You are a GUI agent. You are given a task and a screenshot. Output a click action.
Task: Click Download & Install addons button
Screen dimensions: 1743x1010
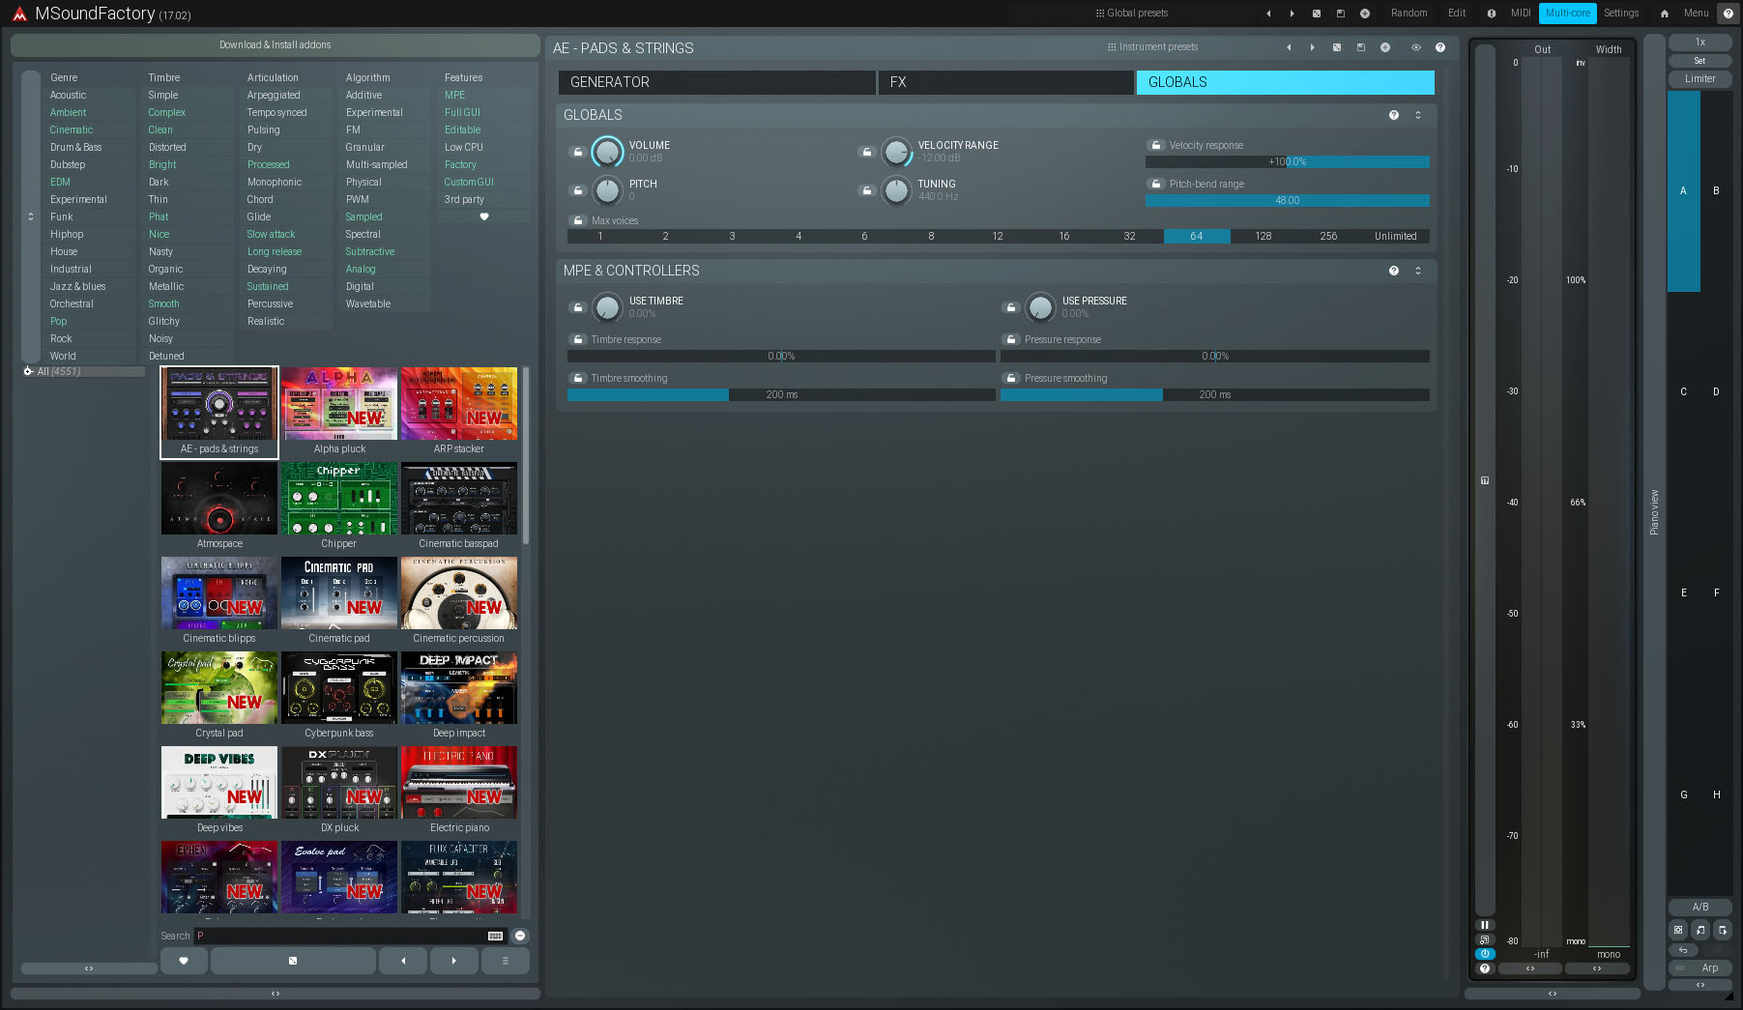[x=275, y=45]
